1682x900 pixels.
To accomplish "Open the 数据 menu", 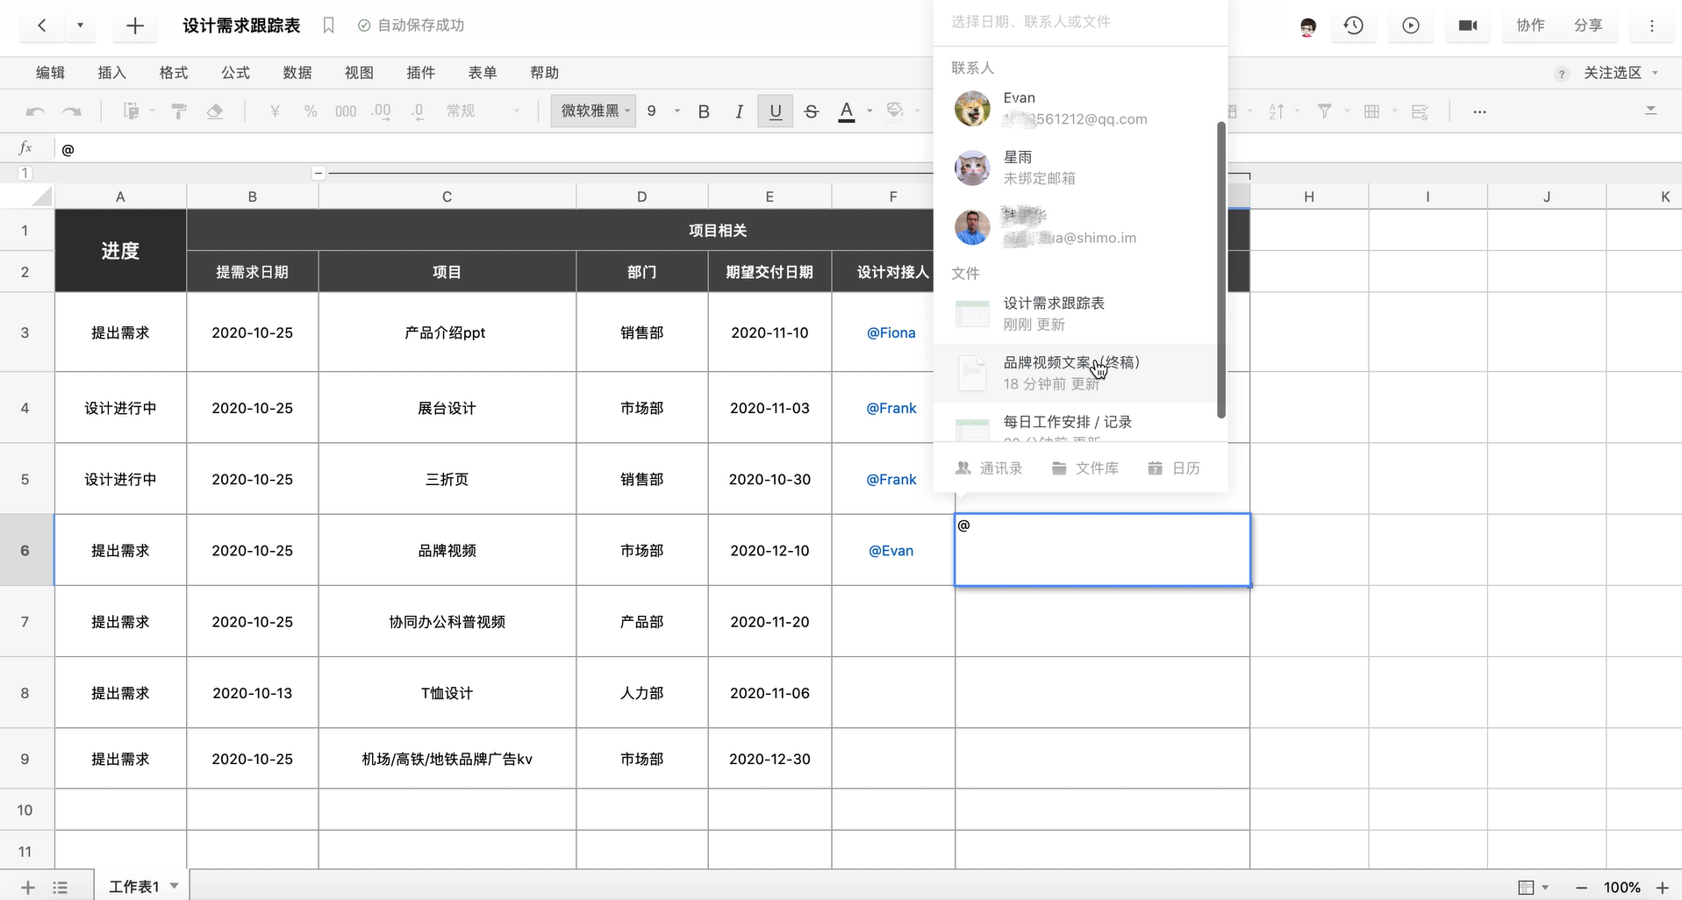I will point(297,73).
